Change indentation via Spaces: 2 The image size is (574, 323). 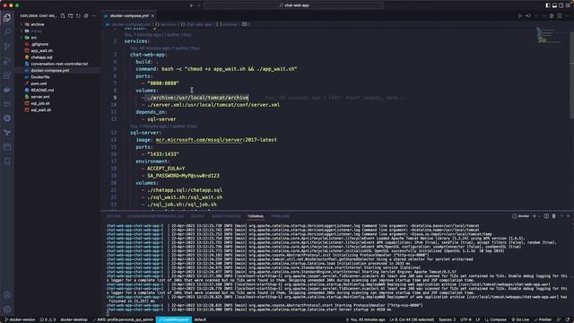point(447,319)
